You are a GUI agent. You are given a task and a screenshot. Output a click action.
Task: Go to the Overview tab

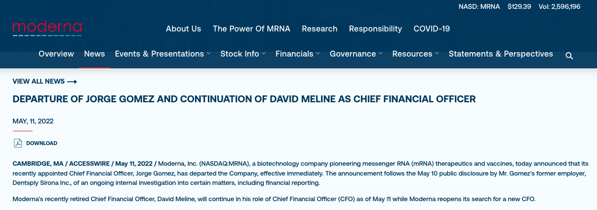[x=56, y=54]
